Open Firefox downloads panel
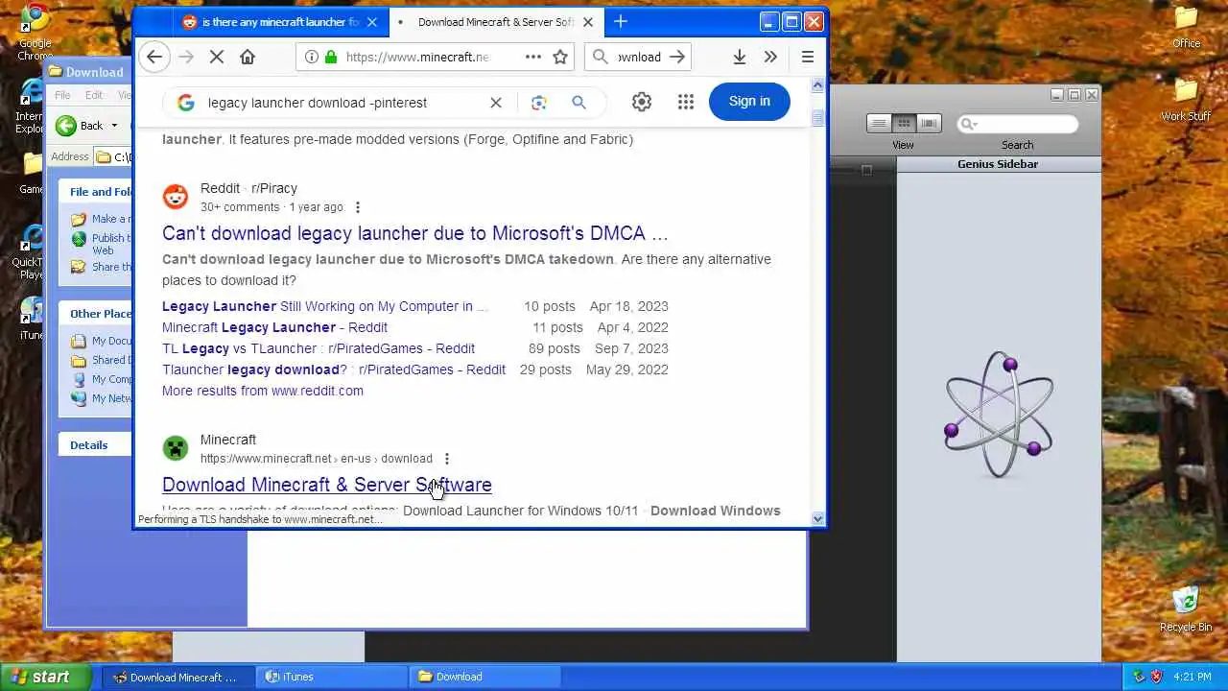The image size is (1228, 691). click(x=740, y=57)
